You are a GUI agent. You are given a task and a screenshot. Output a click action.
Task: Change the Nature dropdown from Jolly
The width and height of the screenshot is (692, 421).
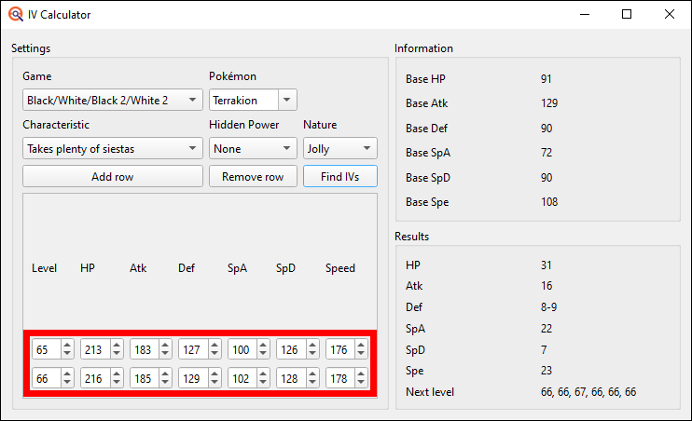[339, 148]
